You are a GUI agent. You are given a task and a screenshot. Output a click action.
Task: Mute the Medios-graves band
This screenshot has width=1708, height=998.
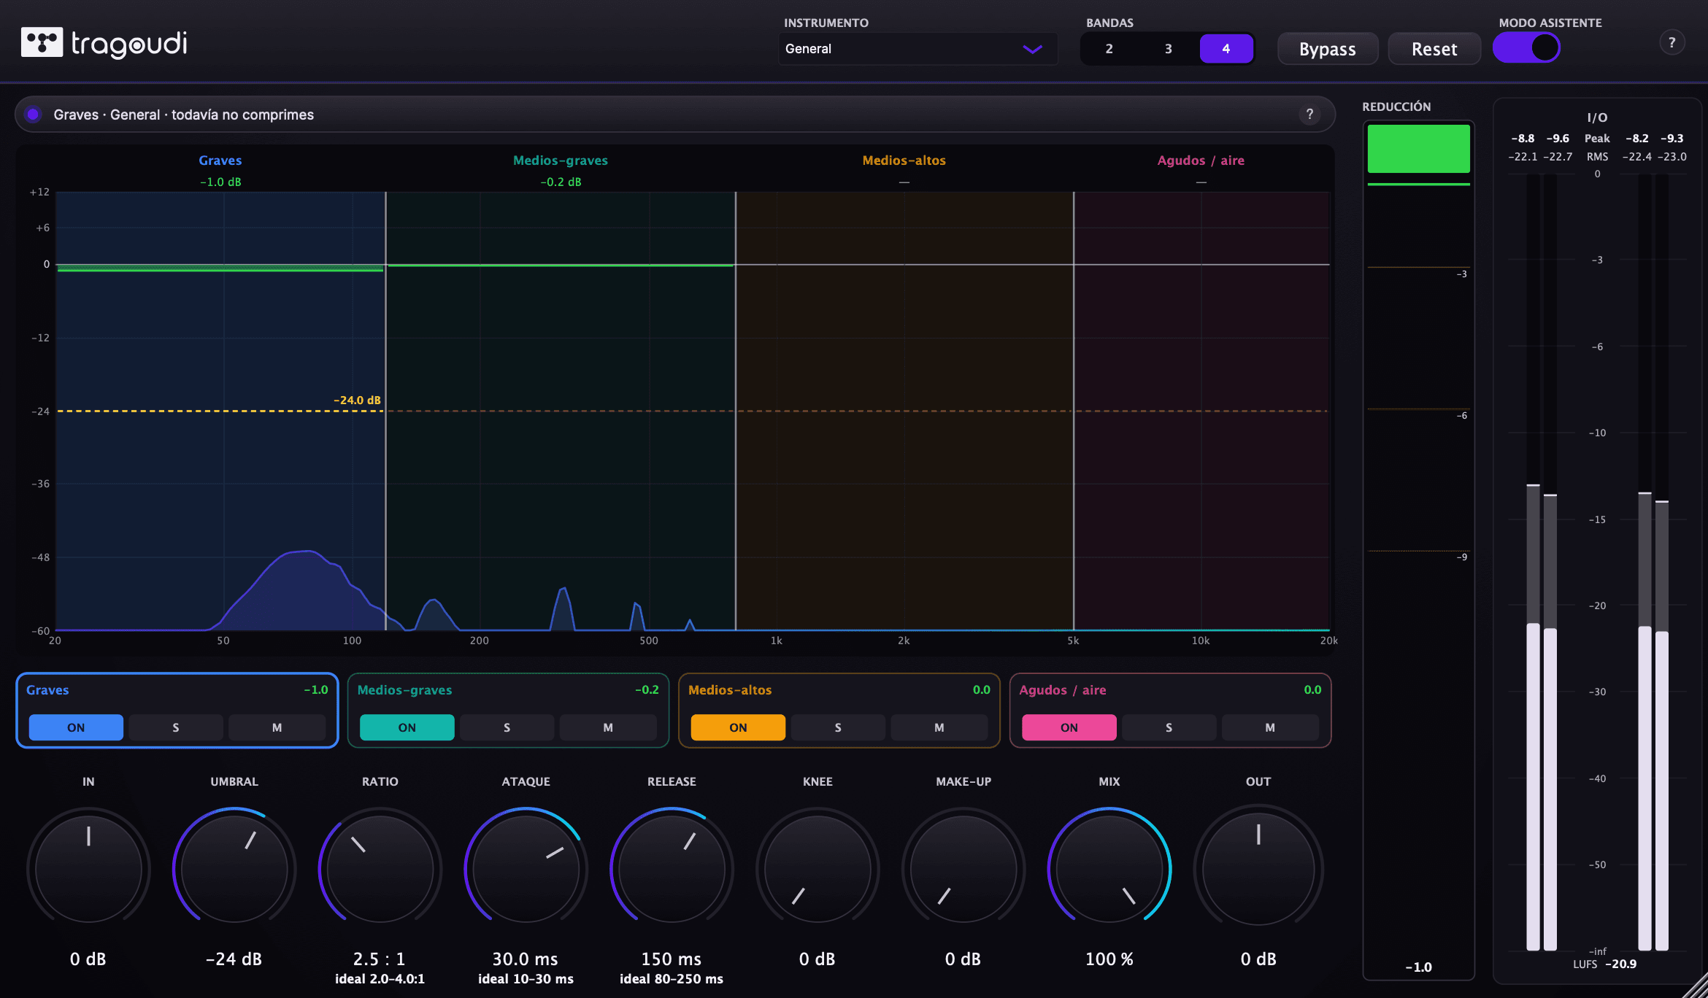coord(608,727)
